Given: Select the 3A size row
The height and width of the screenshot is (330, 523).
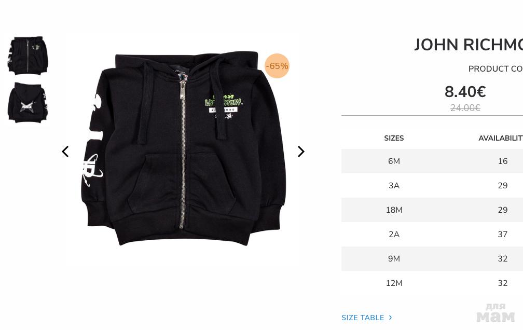Looking at the screenshot, I should [x=432, y=186].
